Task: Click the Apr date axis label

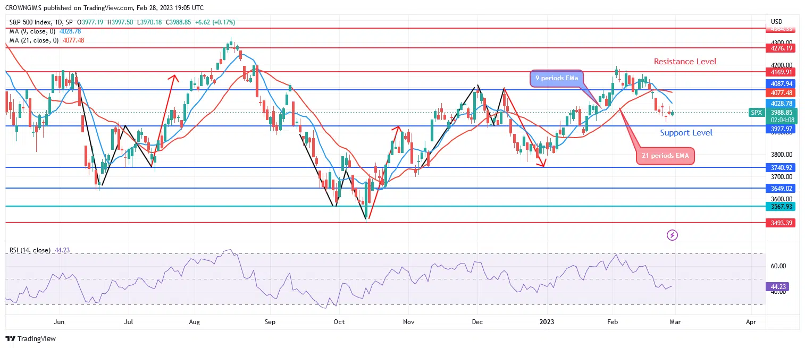Action: [x=751, y=322]
